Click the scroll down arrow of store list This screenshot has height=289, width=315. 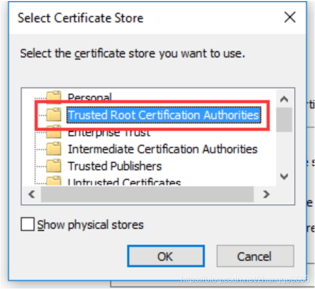click(284, 177)
